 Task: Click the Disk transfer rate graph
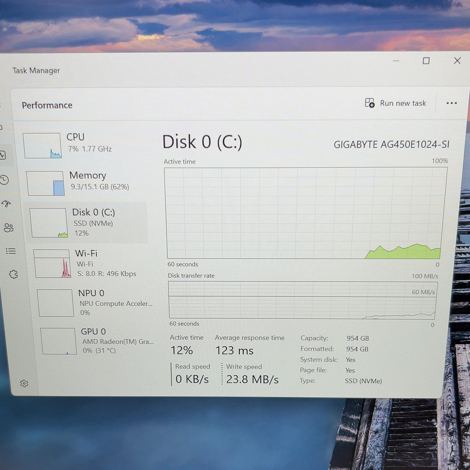[x=302, y=300]
